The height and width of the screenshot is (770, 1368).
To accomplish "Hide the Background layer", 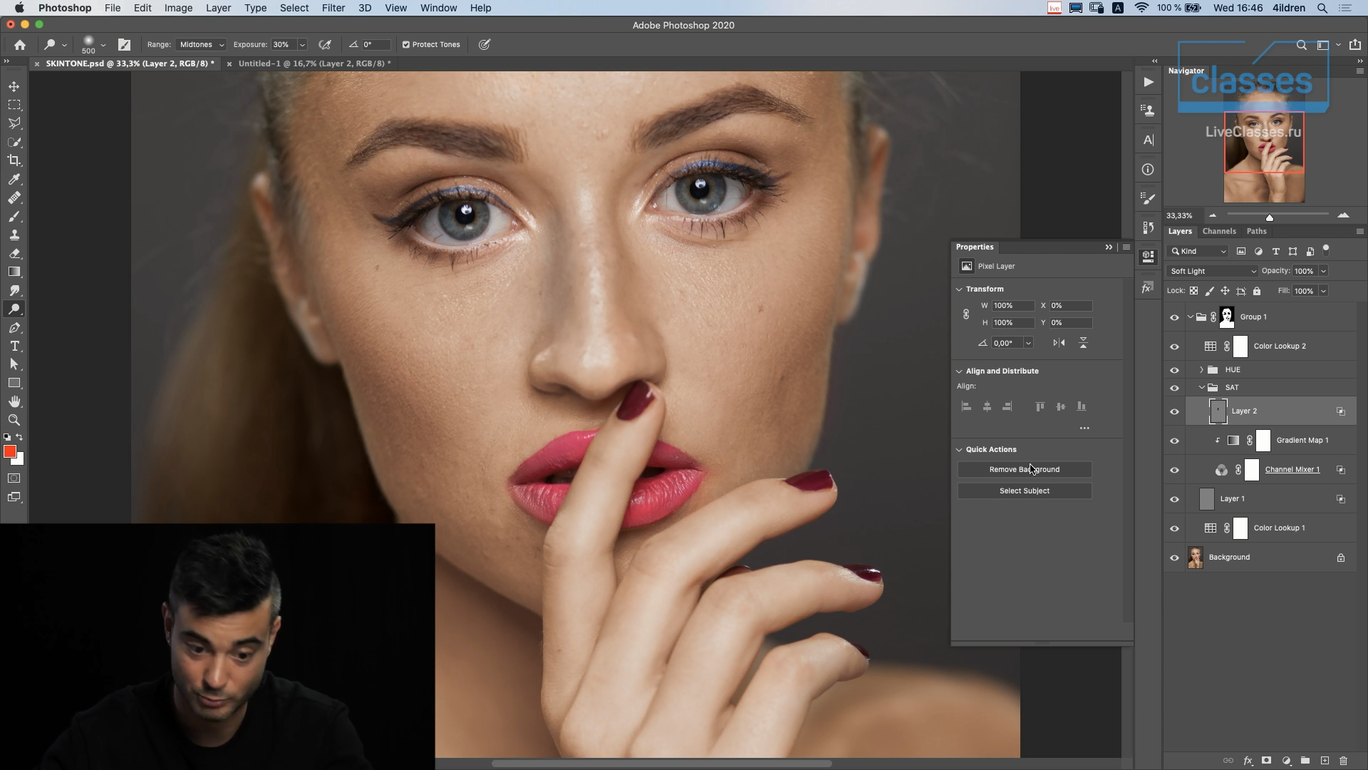I will pos(1174,558).
